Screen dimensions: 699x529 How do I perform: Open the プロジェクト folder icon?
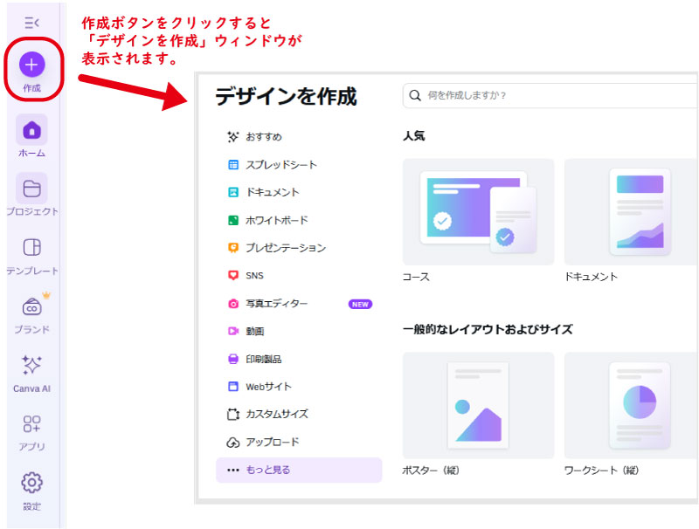tap(31, 189)
